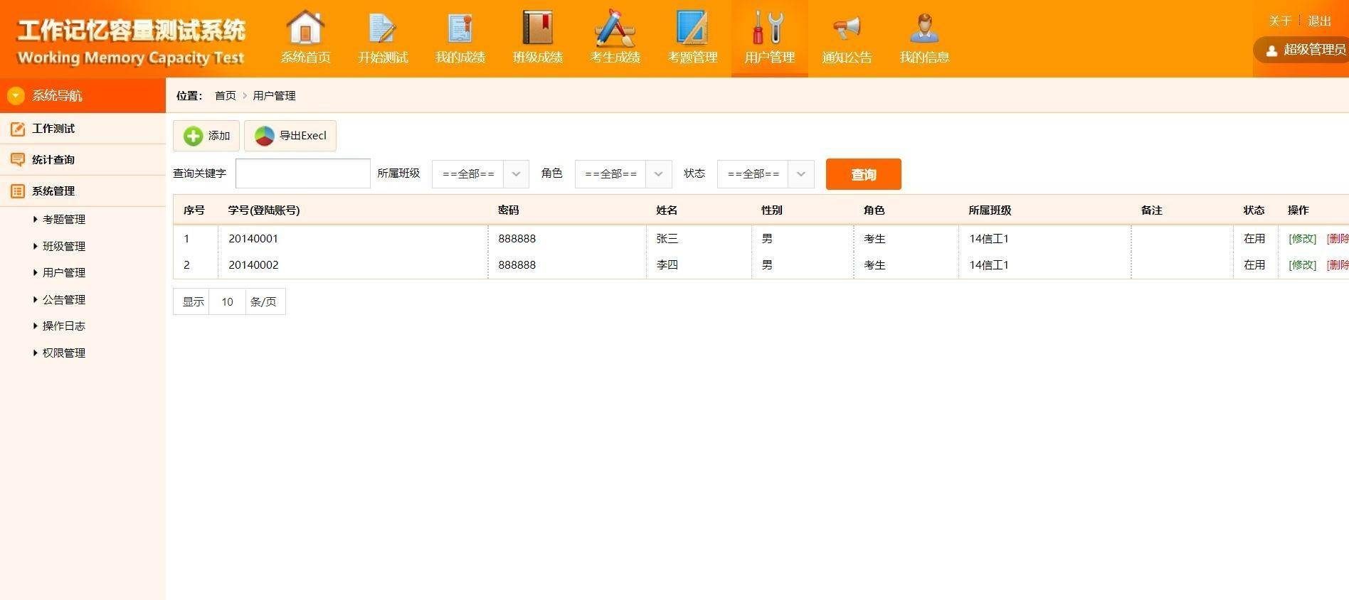
Task: Click the 角色 column header
Action: point(874,210)
